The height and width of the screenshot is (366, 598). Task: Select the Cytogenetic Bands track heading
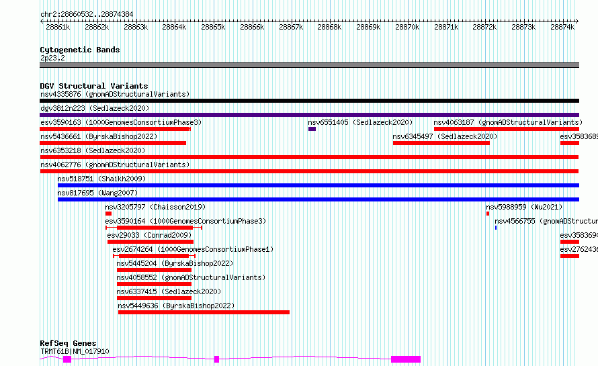(80, 50)
